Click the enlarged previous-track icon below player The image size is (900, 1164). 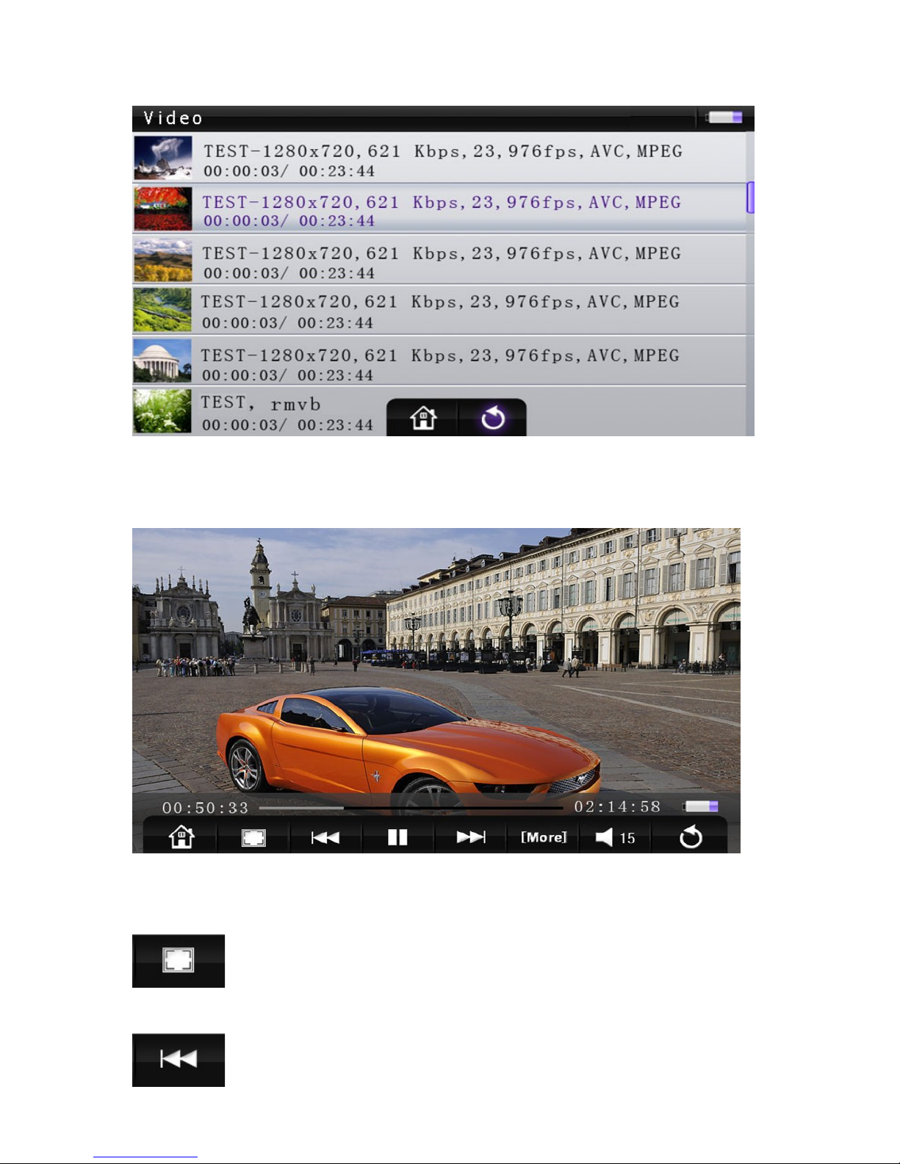point(179,1060)
